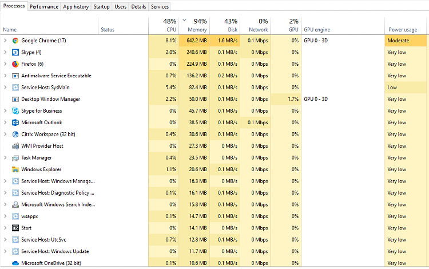Click the Service Host: Diagnostic Policy icon
429x269 pixels.
[15, 193]
